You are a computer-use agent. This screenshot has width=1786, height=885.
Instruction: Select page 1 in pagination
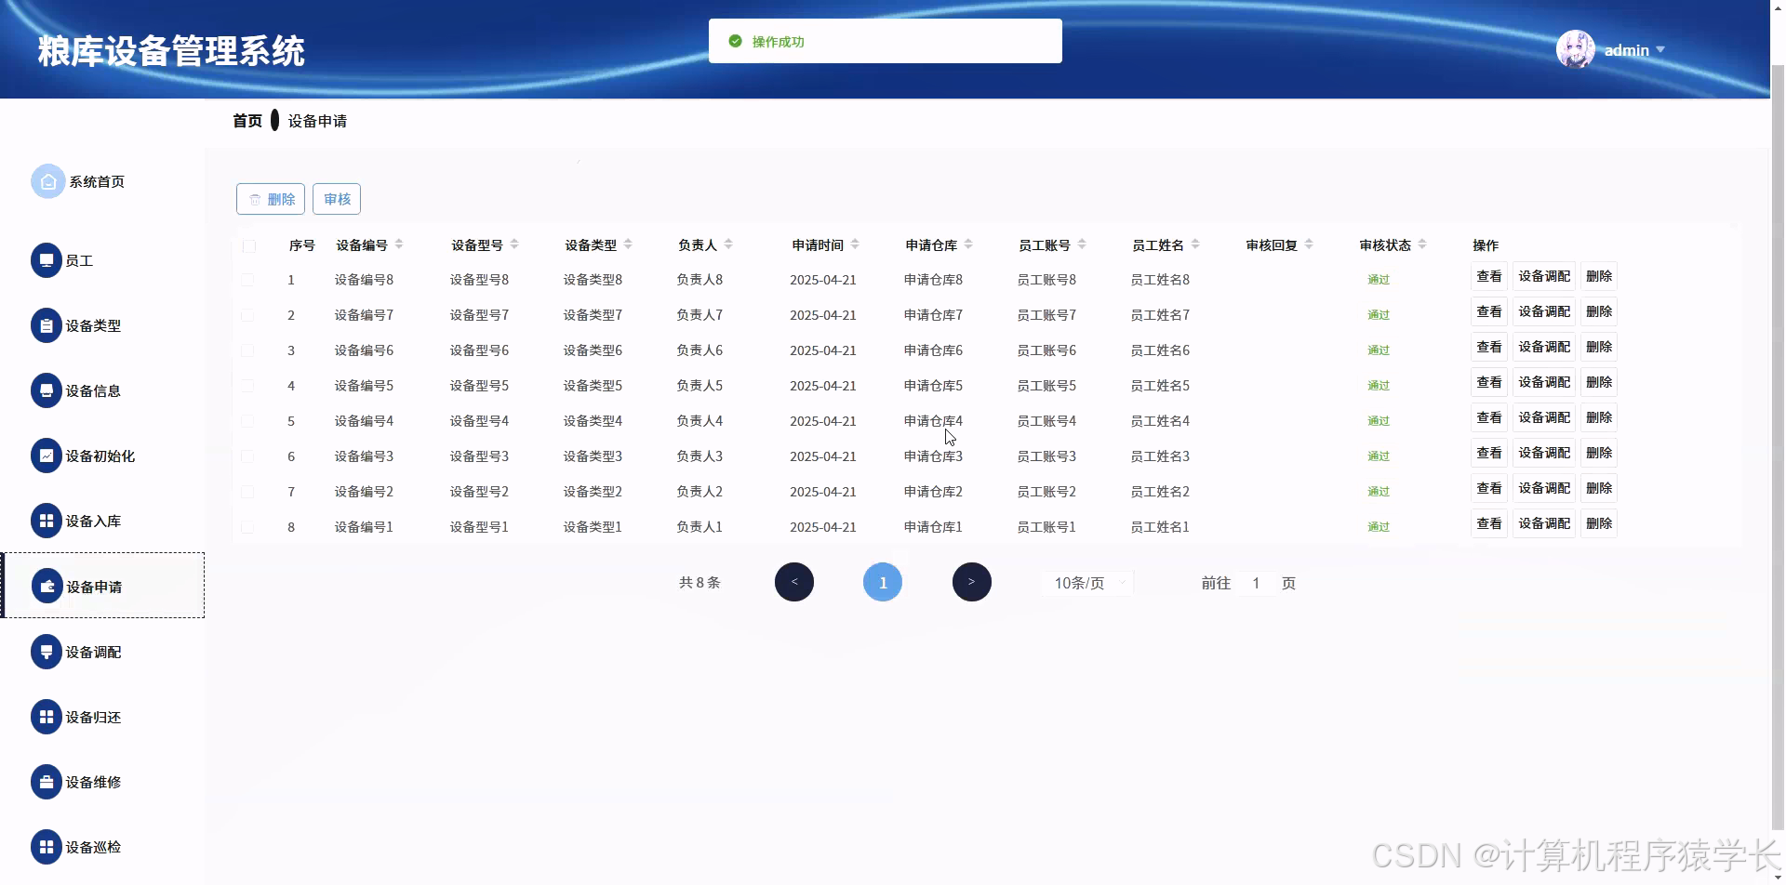coord(883,582)
